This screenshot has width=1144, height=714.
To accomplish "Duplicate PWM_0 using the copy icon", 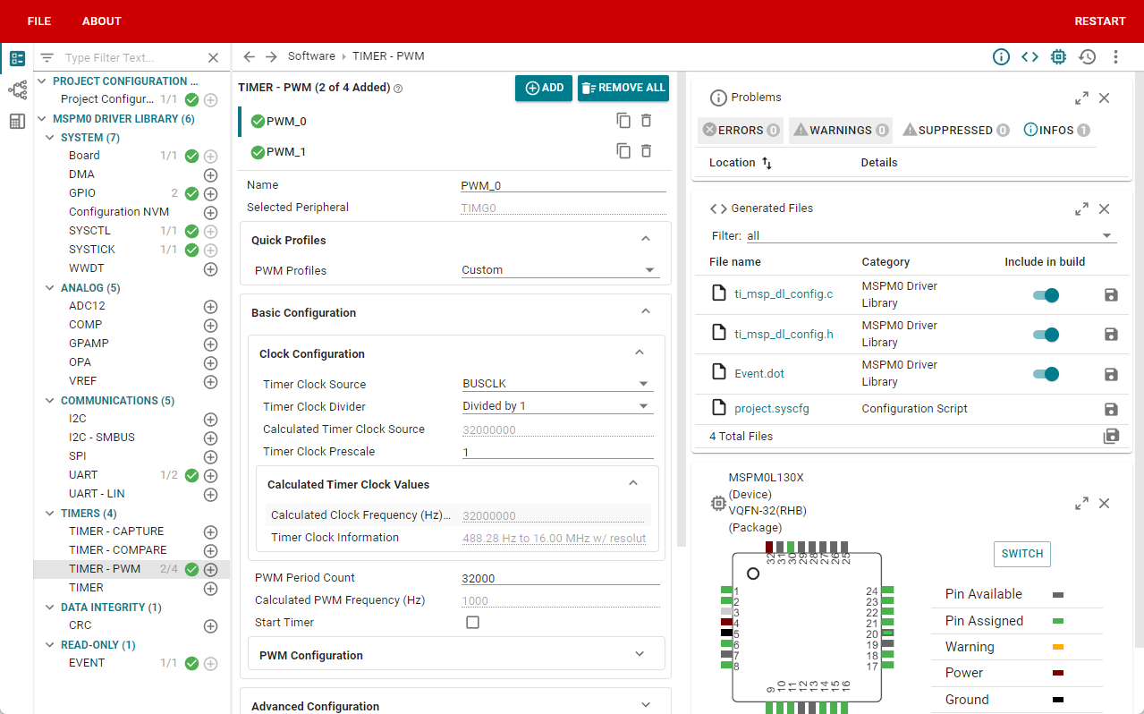I will click(x=623, y=121).
